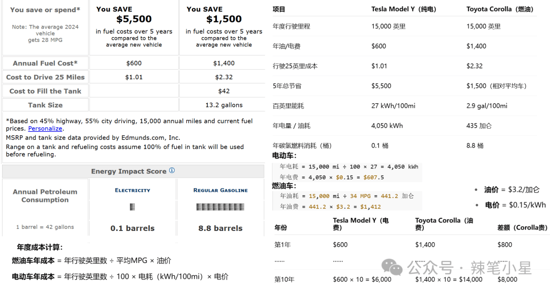The image size is (550, 290).
Task: Click the Energy Impact Score info icon
Action: point(172,170)
